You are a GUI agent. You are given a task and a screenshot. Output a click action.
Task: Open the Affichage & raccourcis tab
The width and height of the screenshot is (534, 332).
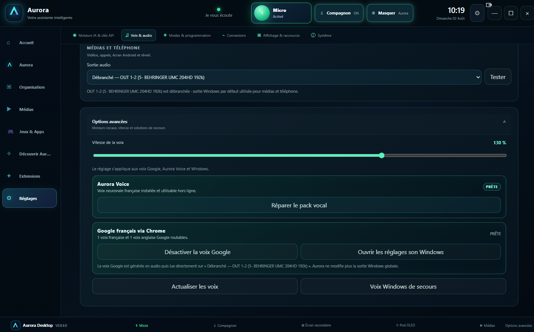tap(278, 35)
